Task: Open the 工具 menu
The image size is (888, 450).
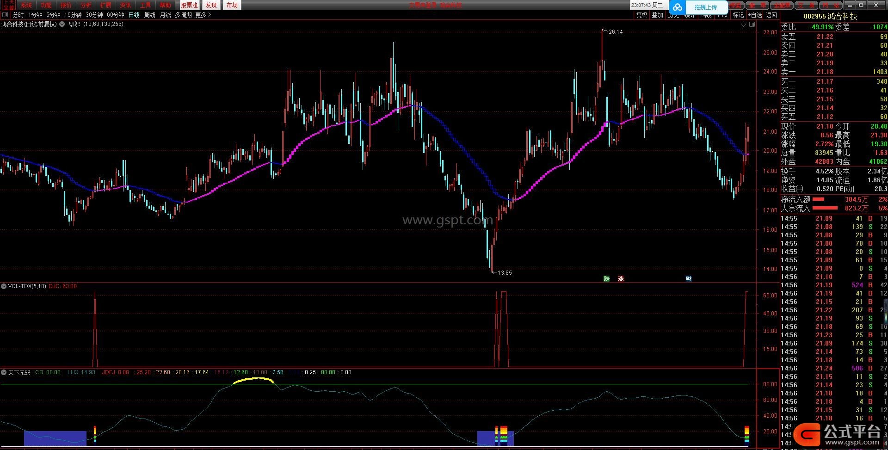Action: coord(146,5)
